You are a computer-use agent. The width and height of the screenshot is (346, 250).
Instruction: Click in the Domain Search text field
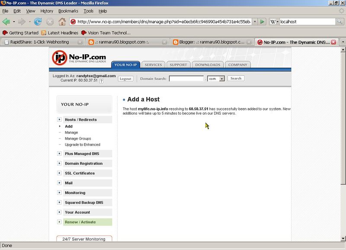click(x=186, y=78)
